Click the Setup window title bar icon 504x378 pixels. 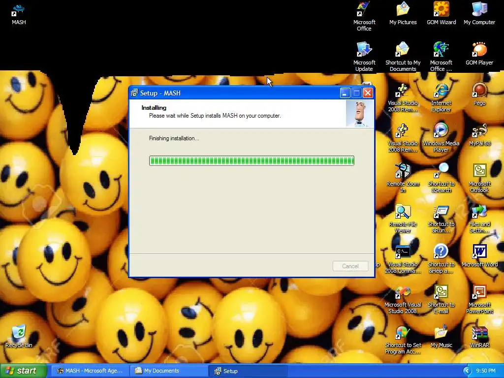(134, 93)
